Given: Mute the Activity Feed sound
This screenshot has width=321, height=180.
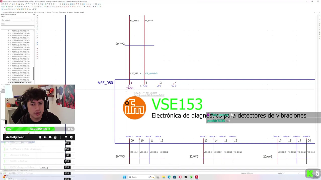Looking at the screenshot, I should (x=45, y=137).
